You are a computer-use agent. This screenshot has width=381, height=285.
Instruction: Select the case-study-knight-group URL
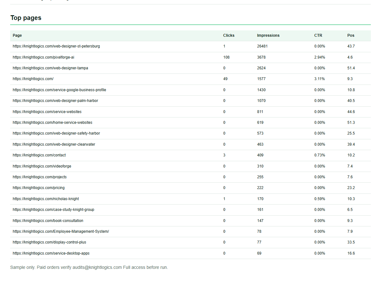pos(53,210)
